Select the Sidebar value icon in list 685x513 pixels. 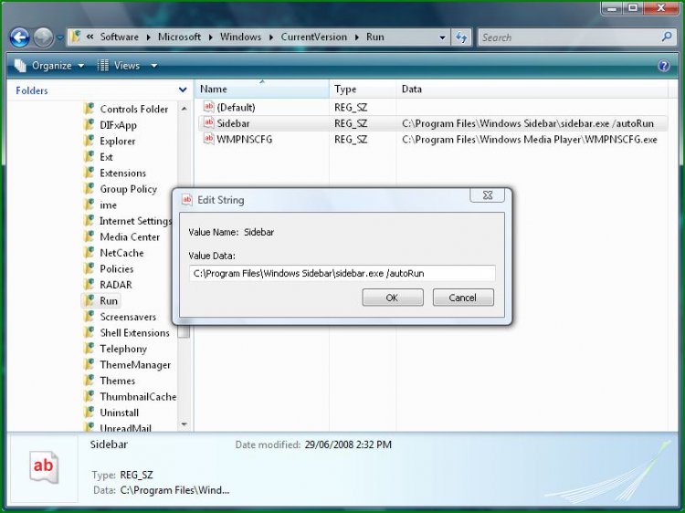tap(209, 122)
